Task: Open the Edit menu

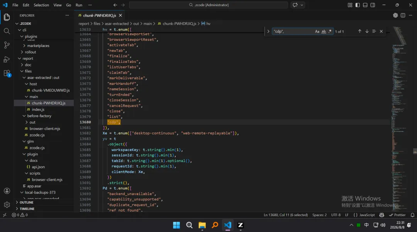Action: point(26,5)
